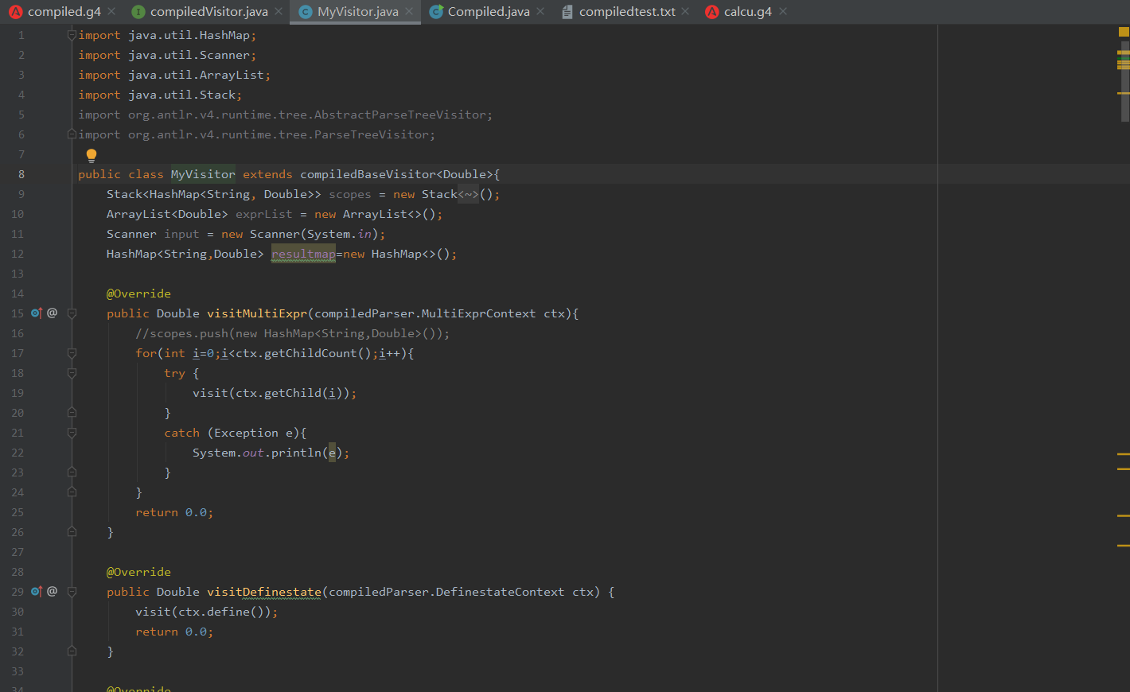The height and width of the screenshot is (692, 1130).
Task: Click the @Override annotation on line 14
Action: (x=138, y=294)
